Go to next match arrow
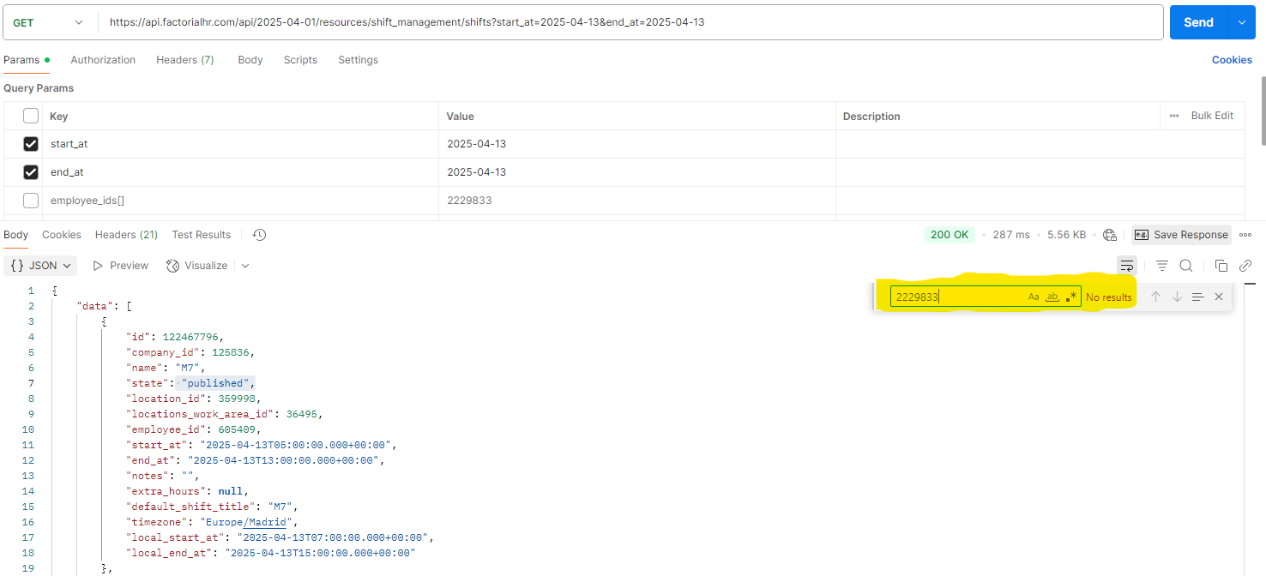This screenshot has width=1266, height=576. [x=1177, y=297]
